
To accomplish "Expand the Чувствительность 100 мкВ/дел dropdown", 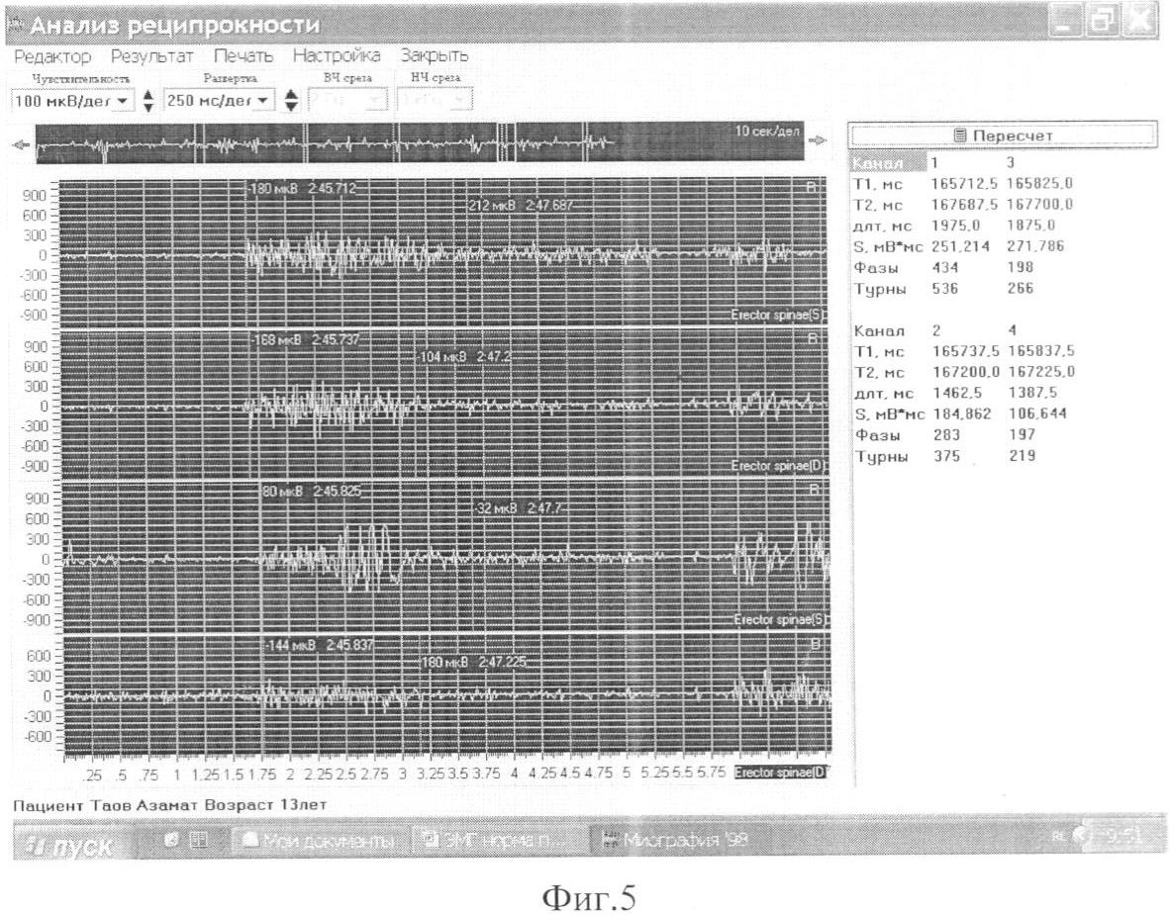I will point(123,100).
